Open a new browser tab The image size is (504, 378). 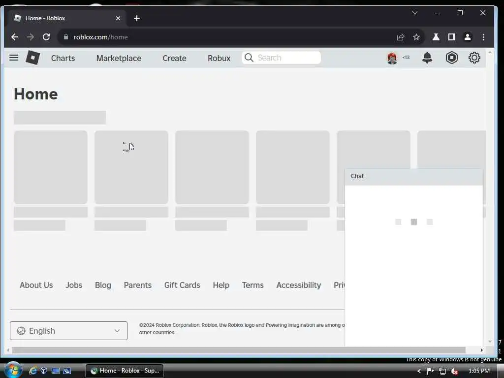137,18
